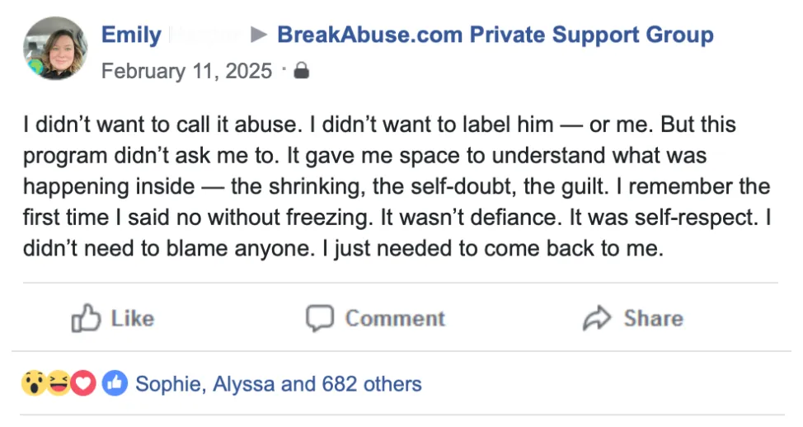Click the lock privacy icon
Viewport: 803px width, 427px height.
(302, 71)
